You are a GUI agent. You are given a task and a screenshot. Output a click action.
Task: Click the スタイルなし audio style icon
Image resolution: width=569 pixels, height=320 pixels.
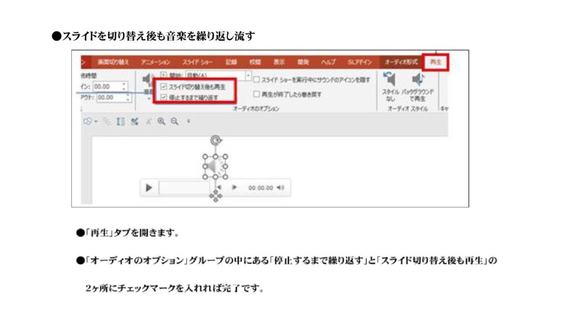pyautogui.click(x=390, y=81)
